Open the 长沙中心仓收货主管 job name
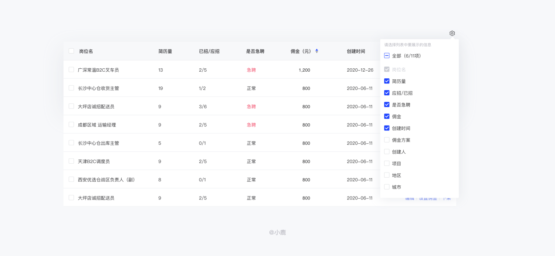This screenshot has width=555, height=256. click(98, 88)
